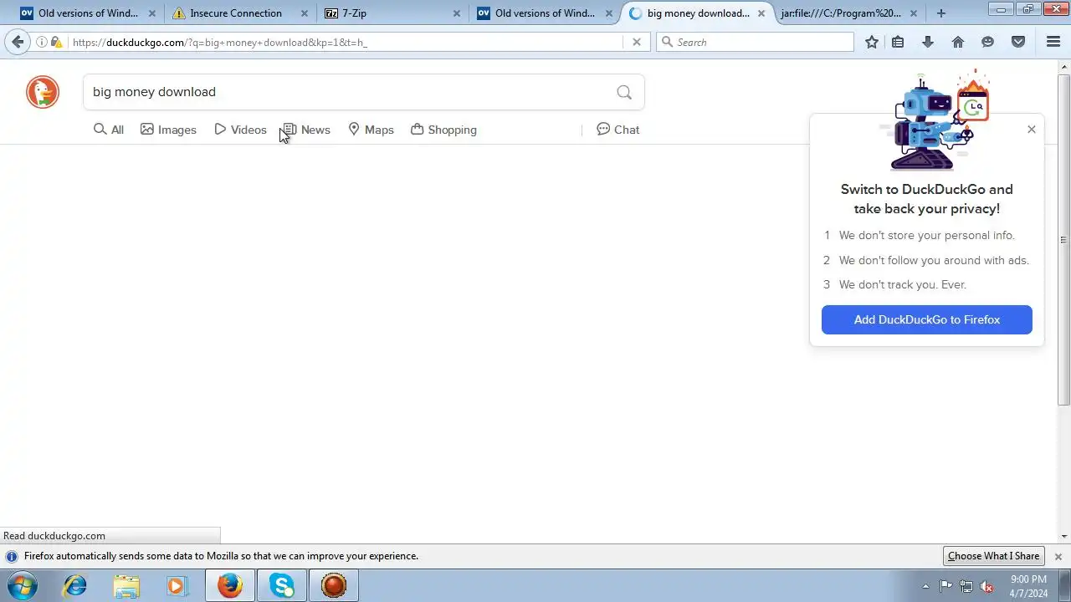Click the Choose What I Share button
Screen dimensions: 1071x602
(993, 556)
